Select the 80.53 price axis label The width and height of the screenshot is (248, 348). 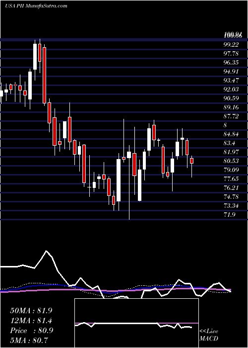[x=231, y=161]
